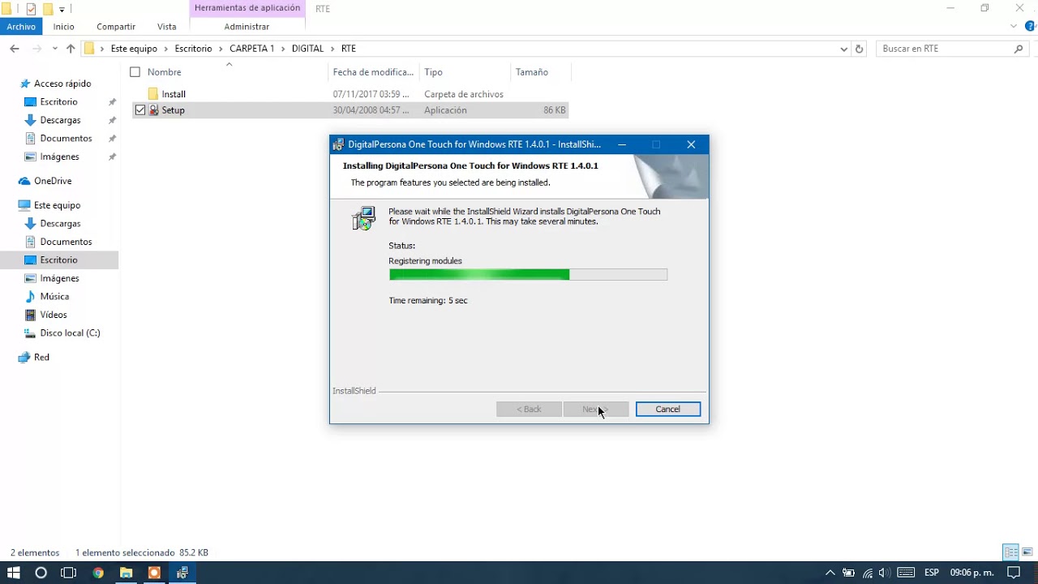Click the disabled Back button in wizard
The image size is (1038, 584).
pyautogui.click(x=529, y=409)
